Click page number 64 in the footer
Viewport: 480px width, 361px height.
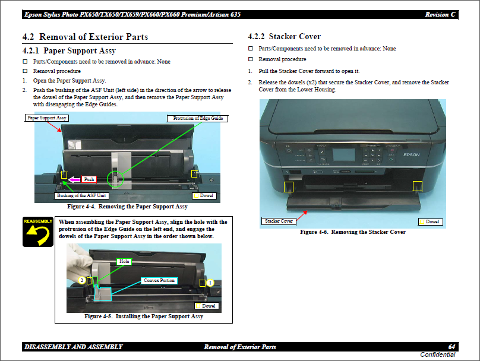coord(451,347)
